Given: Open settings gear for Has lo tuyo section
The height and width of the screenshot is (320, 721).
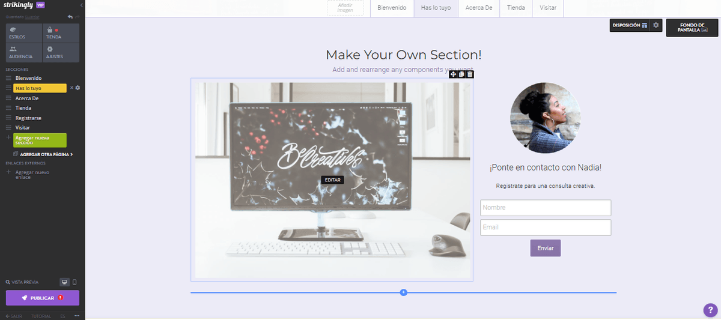Looking at the screenshot, I should click(x=78, y=88).
